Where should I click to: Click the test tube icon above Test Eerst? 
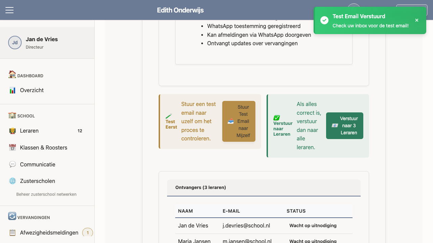coord(169,116)
